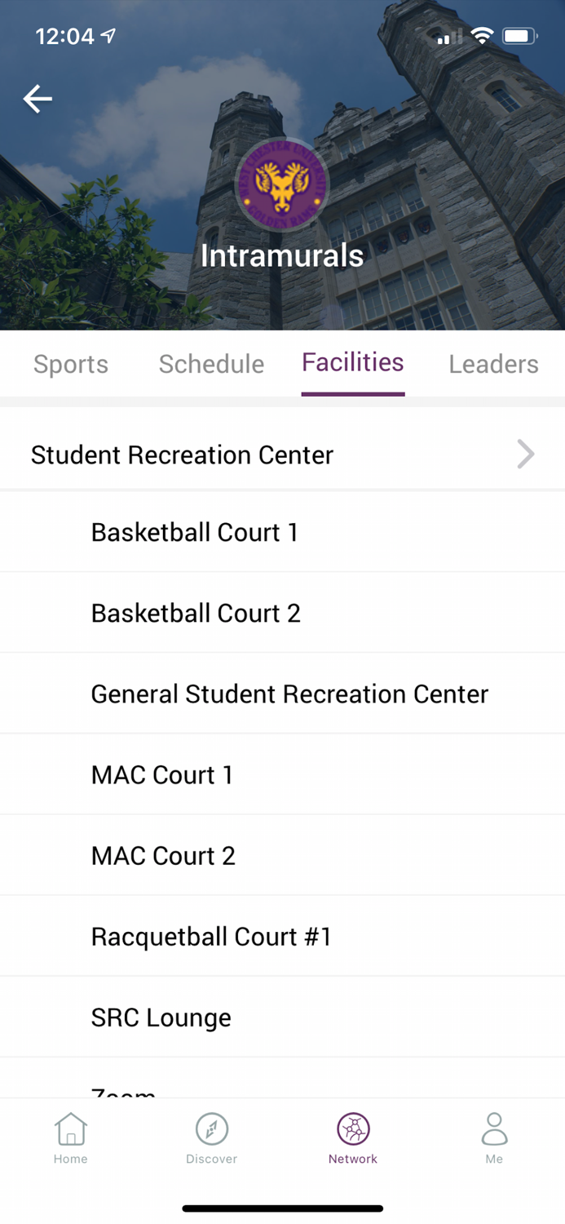Open the Me profile icon
Viewport: 565px width, 1224px height.
tap(494, 1134)
